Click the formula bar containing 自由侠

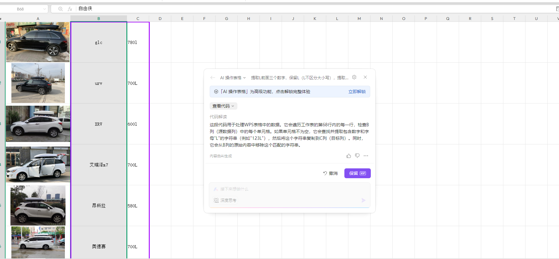tap(315, 9)
